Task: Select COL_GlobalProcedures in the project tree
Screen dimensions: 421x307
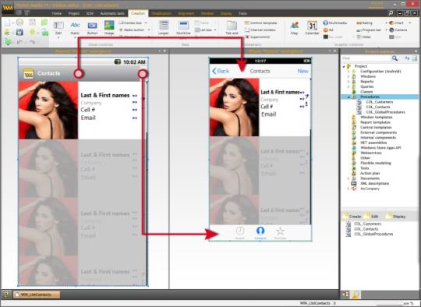Action: coord(386,112)
